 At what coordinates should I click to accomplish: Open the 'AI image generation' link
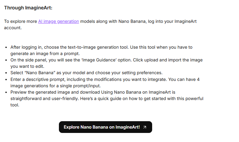click(59, 21)
